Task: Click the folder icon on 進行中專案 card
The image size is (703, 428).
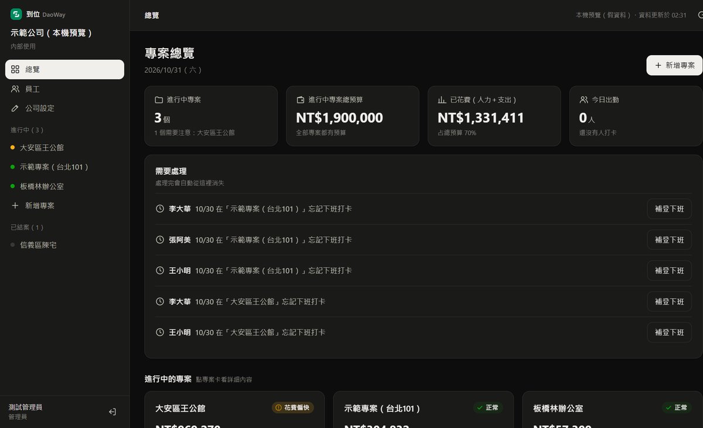Action: pyautogui.click(x=159, y=100)
